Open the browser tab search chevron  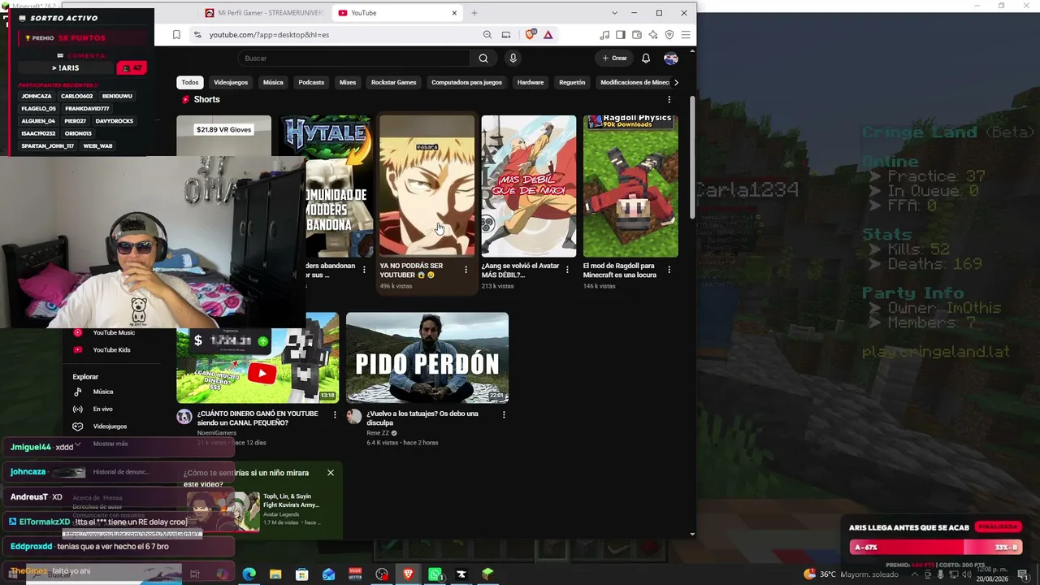tap(614, 13)
